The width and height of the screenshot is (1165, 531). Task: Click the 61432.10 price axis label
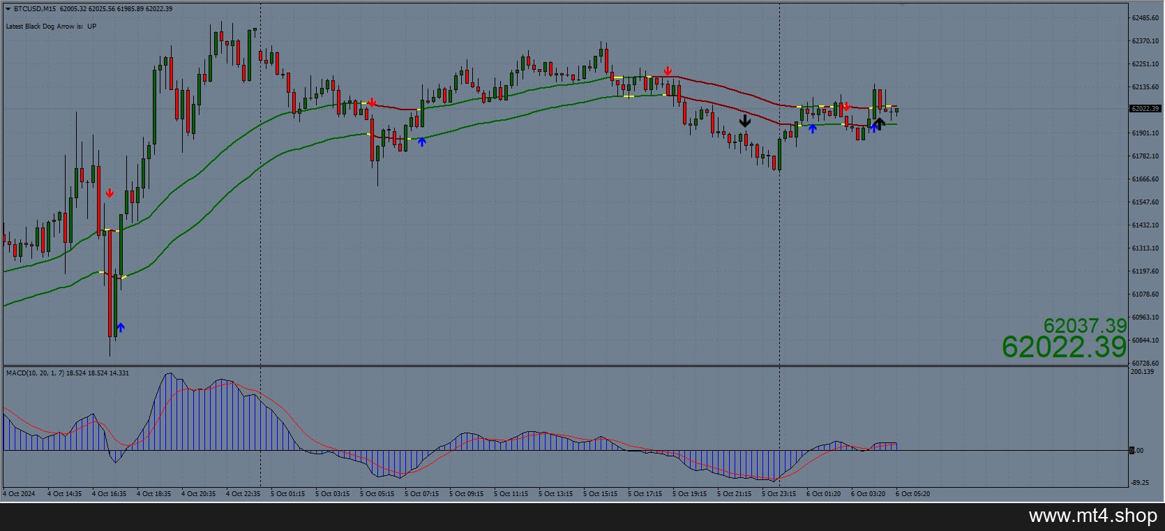[x=1145, y=225]
